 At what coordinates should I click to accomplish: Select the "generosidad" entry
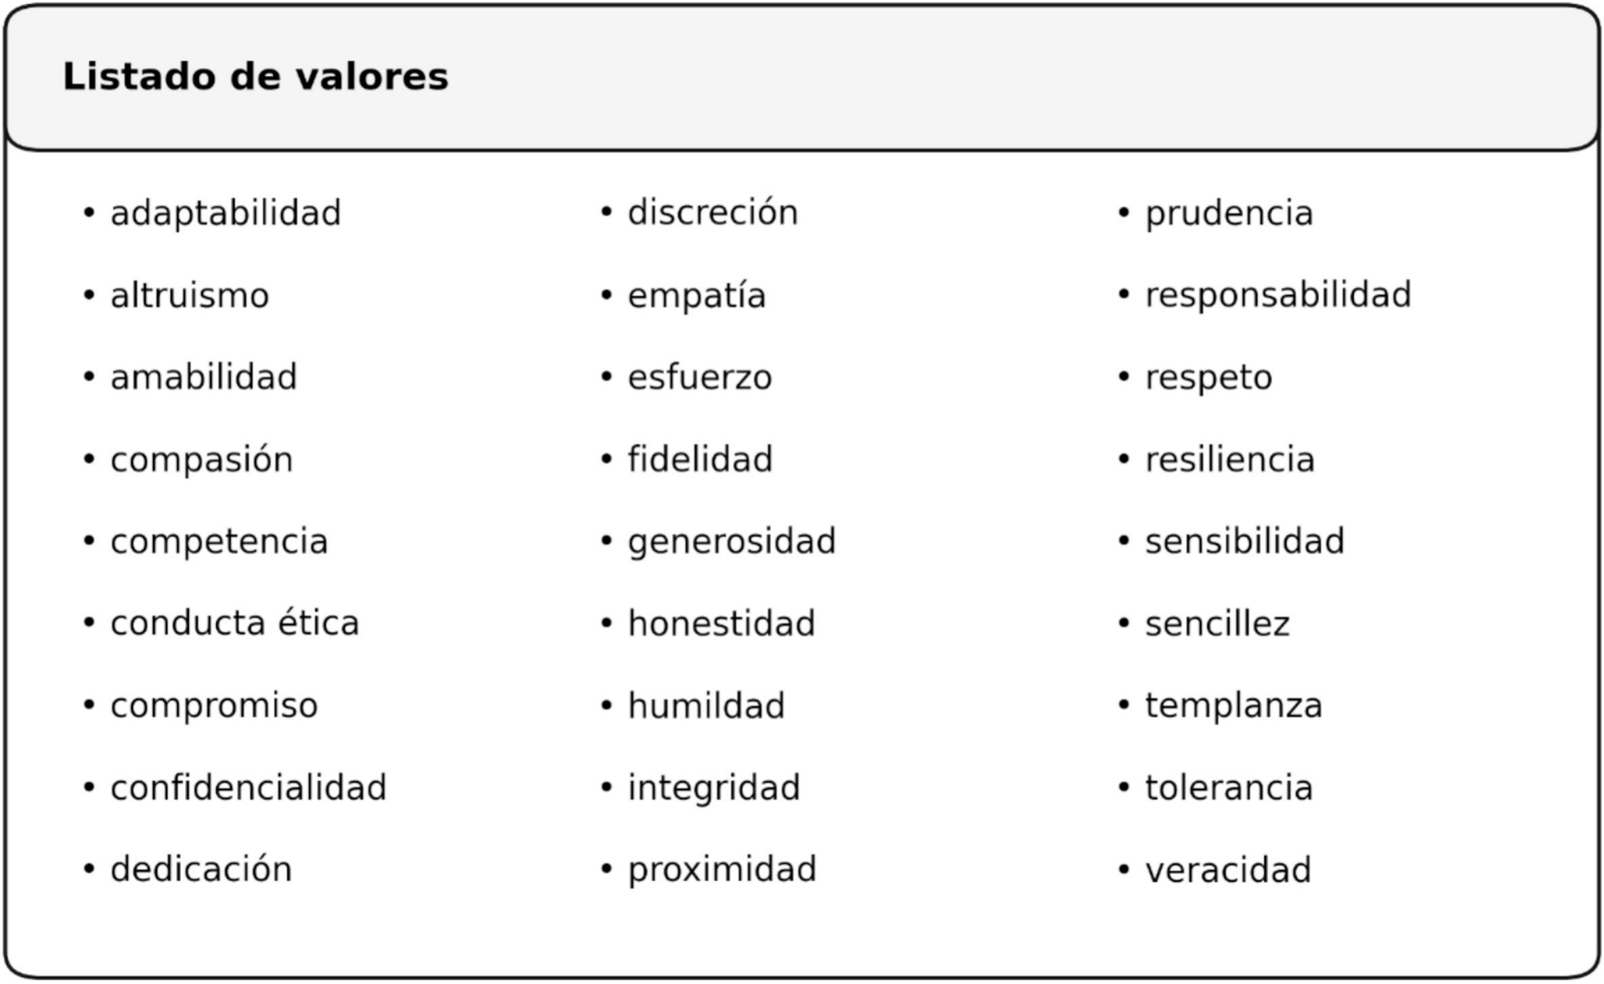pyautogui.click(x=732, y=542)
